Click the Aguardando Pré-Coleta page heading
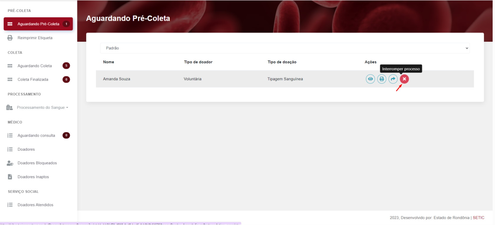Viewport: 495px width, 225px height. (x=128, y=18)
